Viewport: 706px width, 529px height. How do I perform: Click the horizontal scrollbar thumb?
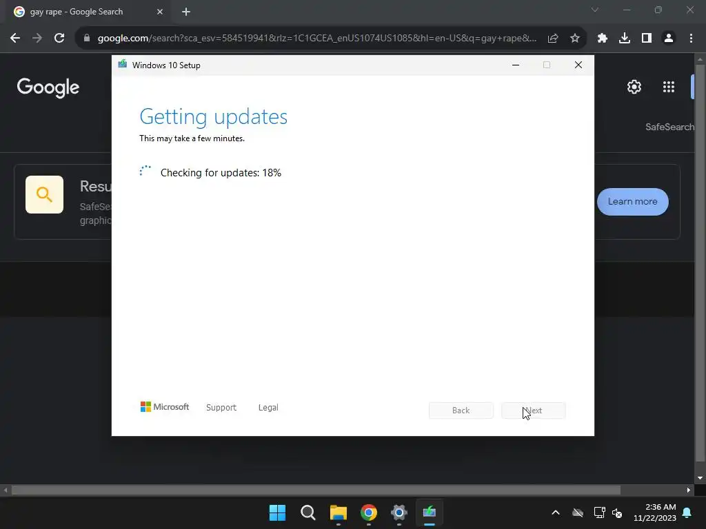tap(316, 490)
